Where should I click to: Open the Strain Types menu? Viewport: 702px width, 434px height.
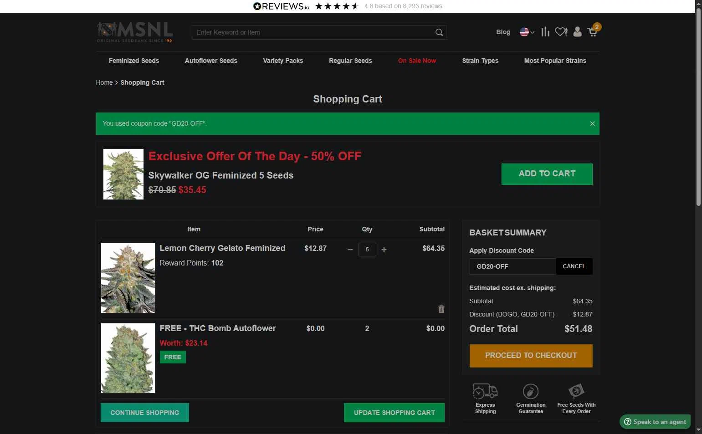pos(480,61)
